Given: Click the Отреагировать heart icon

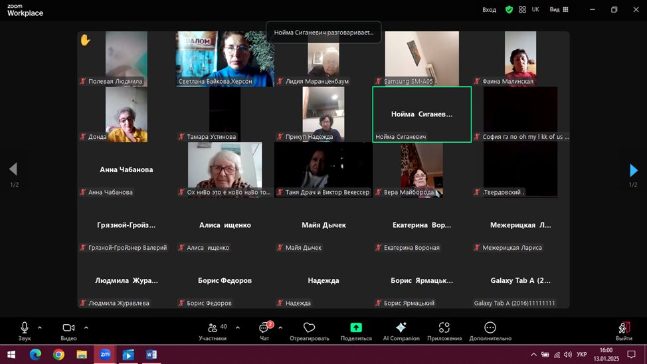Looking at the screenshot, I should pyautogui.click(x=309, y=328).
